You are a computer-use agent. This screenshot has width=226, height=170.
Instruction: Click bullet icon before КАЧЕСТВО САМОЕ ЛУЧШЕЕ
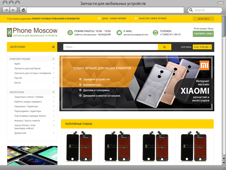[x=136, y=18]
